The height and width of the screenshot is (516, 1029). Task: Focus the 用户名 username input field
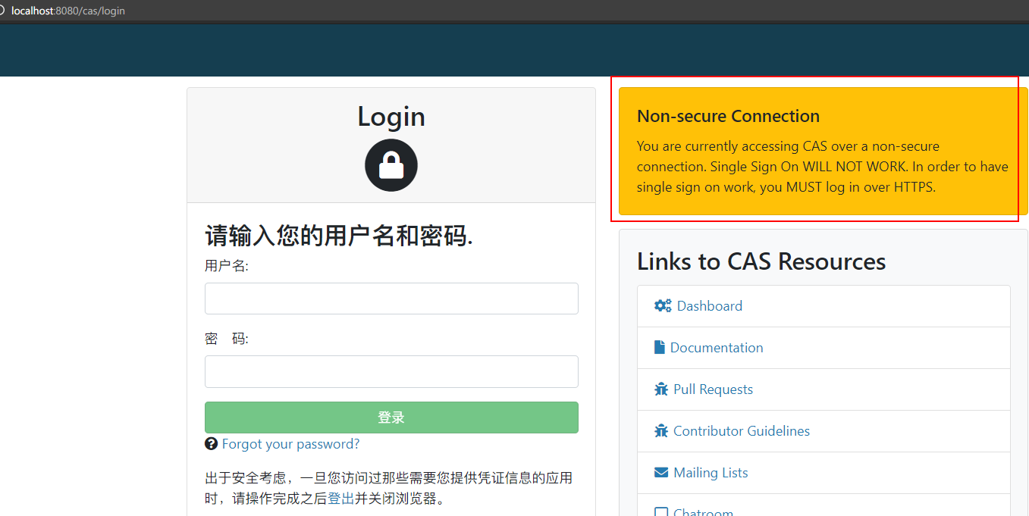tap(391, 299)
